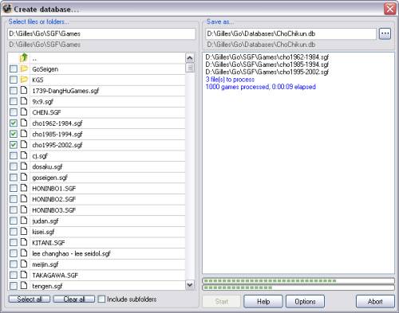Screen dimensions: 399x313
Task: Enable Include subfolders checkbox
Action: click(101, 299)
